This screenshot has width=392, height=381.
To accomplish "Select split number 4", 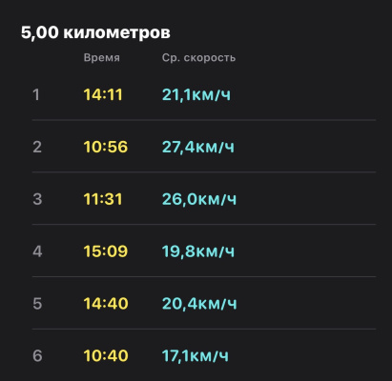I will (37, 251).
